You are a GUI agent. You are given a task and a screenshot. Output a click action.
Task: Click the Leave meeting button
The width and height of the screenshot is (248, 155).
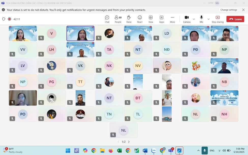[235, 19]
